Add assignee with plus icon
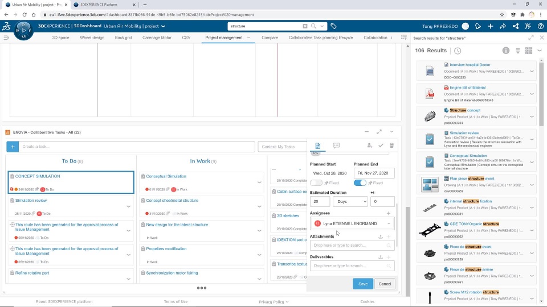 (x=388, y=213)
